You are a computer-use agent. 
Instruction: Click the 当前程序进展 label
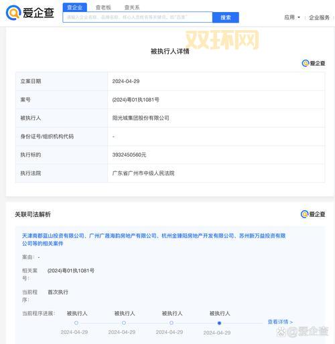tap(38, 313)
